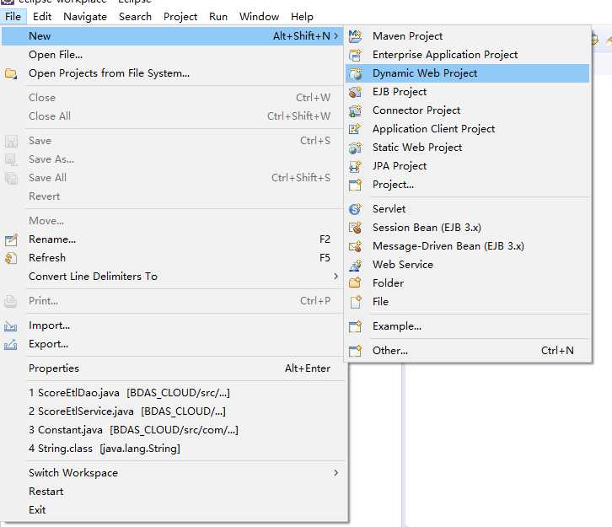This screenshot has height=527, width=612.
Task: Select Dynamic Web Project entry
Action: (468, 73)
